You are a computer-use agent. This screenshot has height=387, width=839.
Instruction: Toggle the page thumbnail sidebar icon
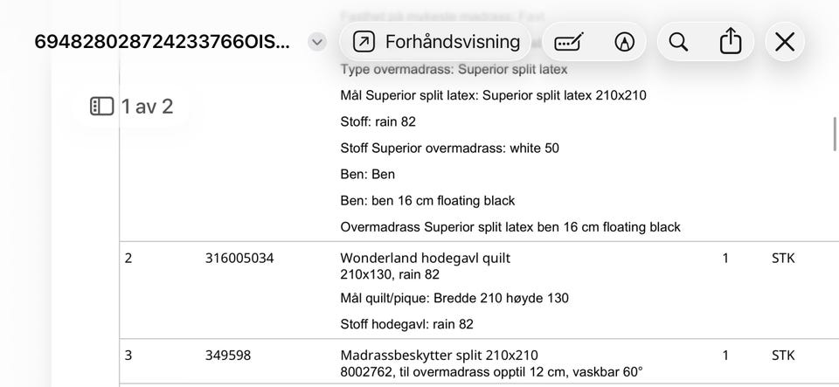102,107
